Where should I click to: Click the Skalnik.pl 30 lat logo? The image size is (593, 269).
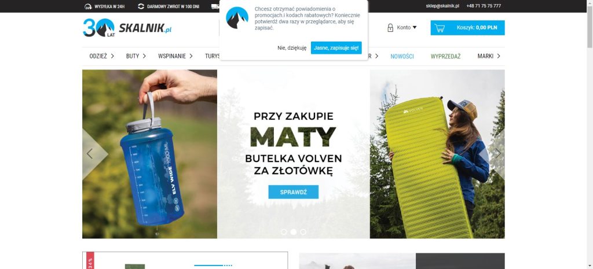point(127,28)
